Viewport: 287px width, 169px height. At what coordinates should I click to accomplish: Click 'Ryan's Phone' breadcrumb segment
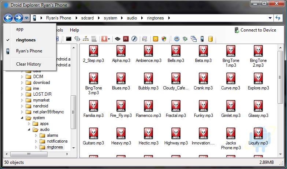[x=59, y=18]
